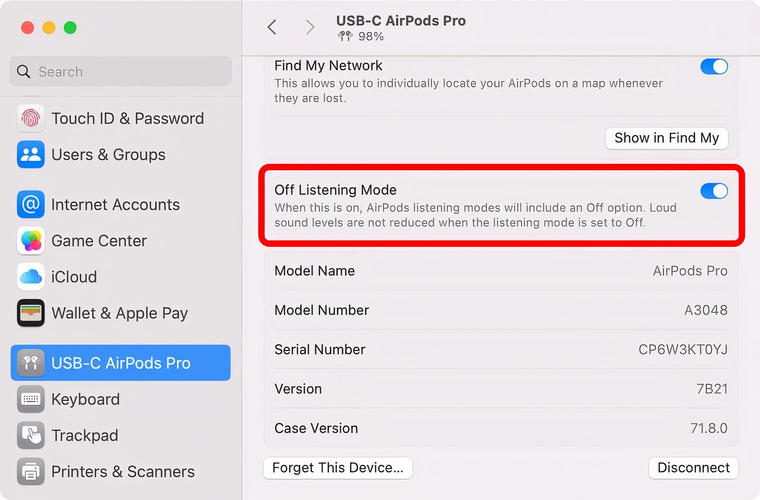Open iCloud settings via the cloud icon

pyautogui.click(x=30, y=277)
